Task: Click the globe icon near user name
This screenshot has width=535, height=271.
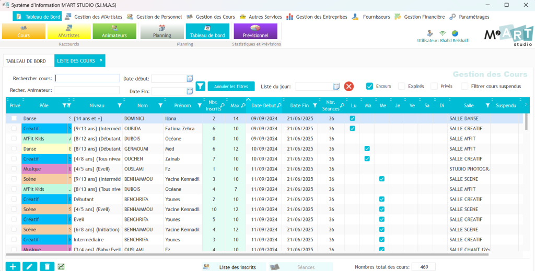Action: [455, 33]
